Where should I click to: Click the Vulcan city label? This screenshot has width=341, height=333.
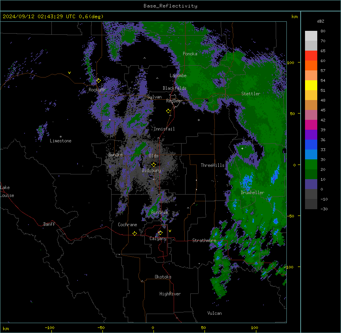(x=214, y=313)
